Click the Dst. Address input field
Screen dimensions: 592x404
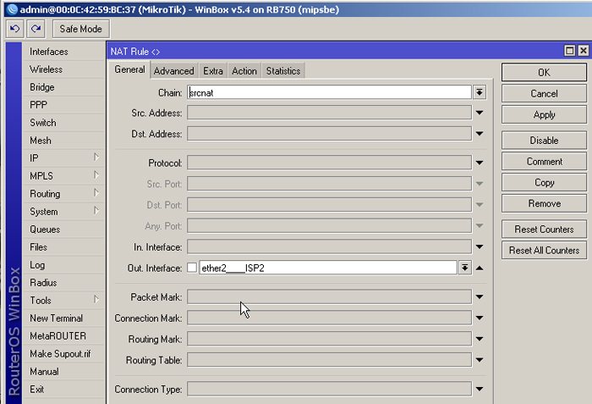329,134
